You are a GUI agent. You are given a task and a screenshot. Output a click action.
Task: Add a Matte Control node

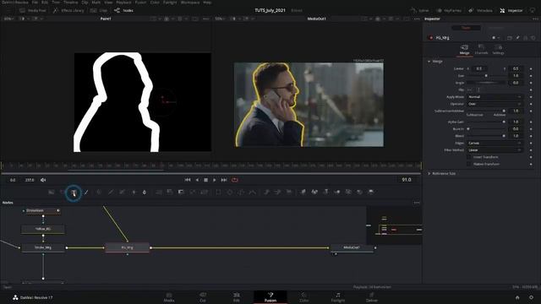pos(181,192)
